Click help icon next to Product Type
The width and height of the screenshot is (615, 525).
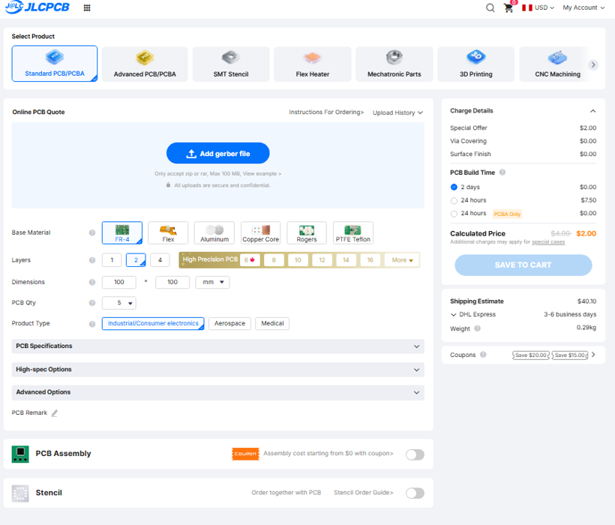pyautogui.click(x=92, y=324)
